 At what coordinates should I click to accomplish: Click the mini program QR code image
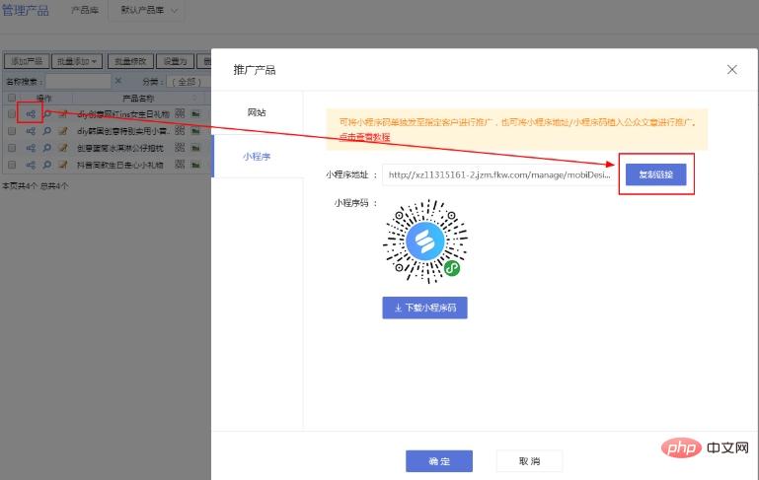point(424,240)
